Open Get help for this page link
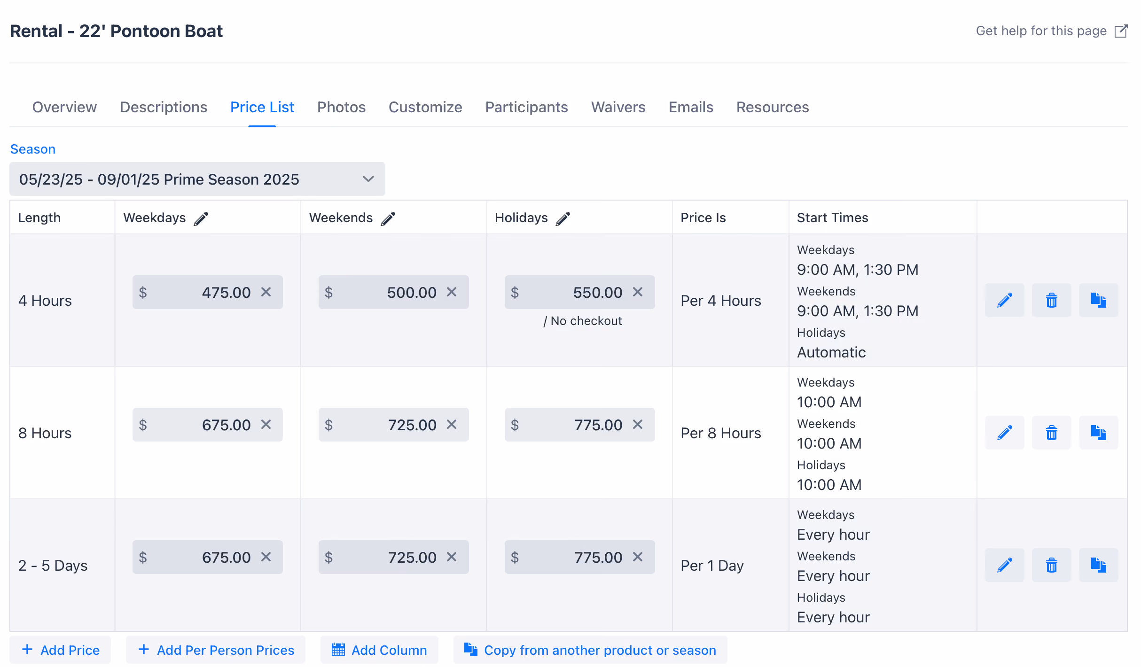 1052,31
